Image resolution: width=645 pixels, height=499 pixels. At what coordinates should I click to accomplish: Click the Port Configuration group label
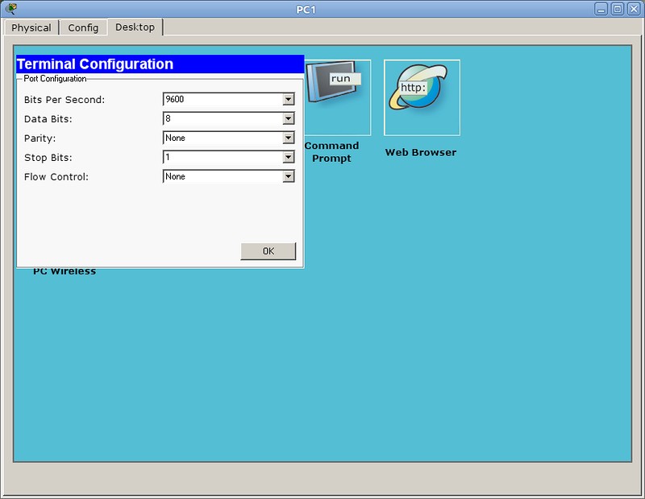(x=55, y=78)
